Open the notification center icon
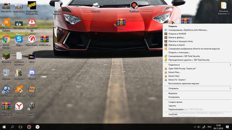The height and width of the screenshot is (130, 232). pyautogui.click(x=227, y=127)
